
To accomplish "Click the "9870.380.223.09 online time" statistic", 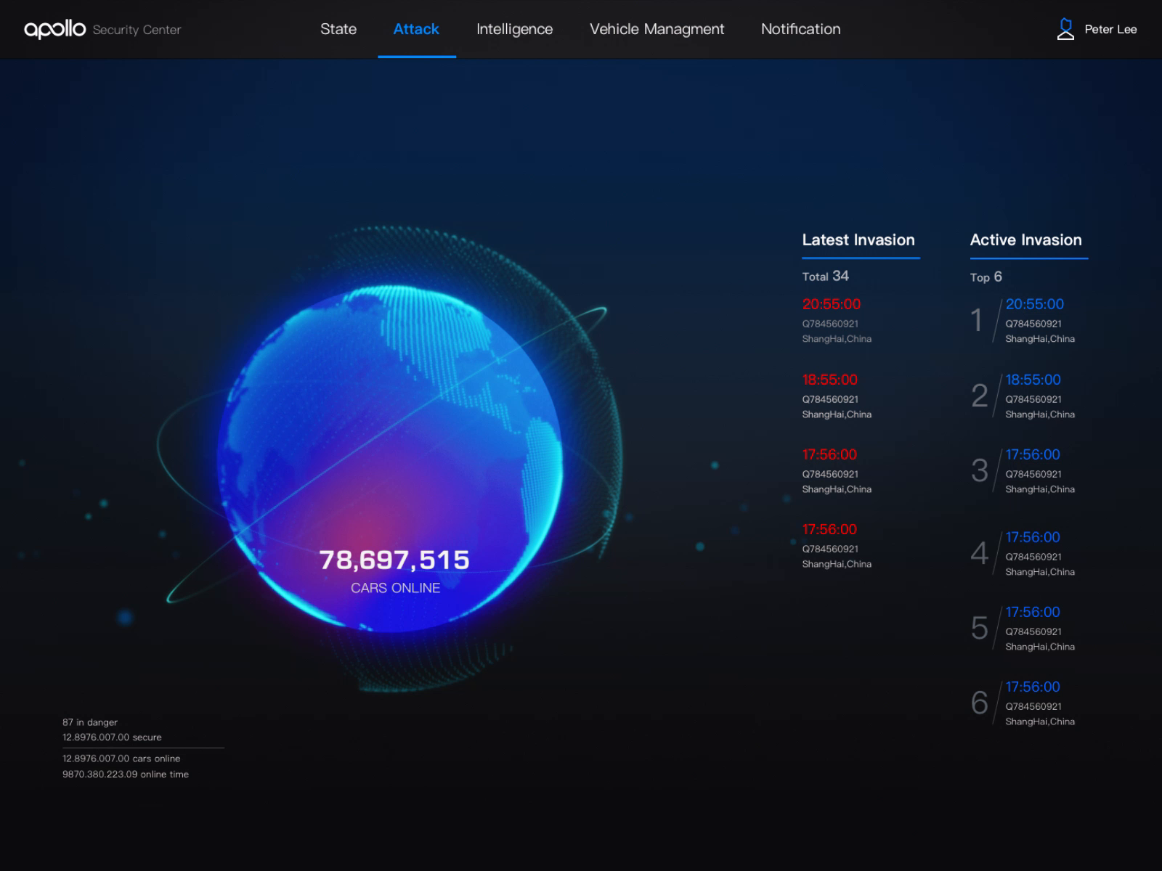I will pyautogui.click(x=126, y=774).
